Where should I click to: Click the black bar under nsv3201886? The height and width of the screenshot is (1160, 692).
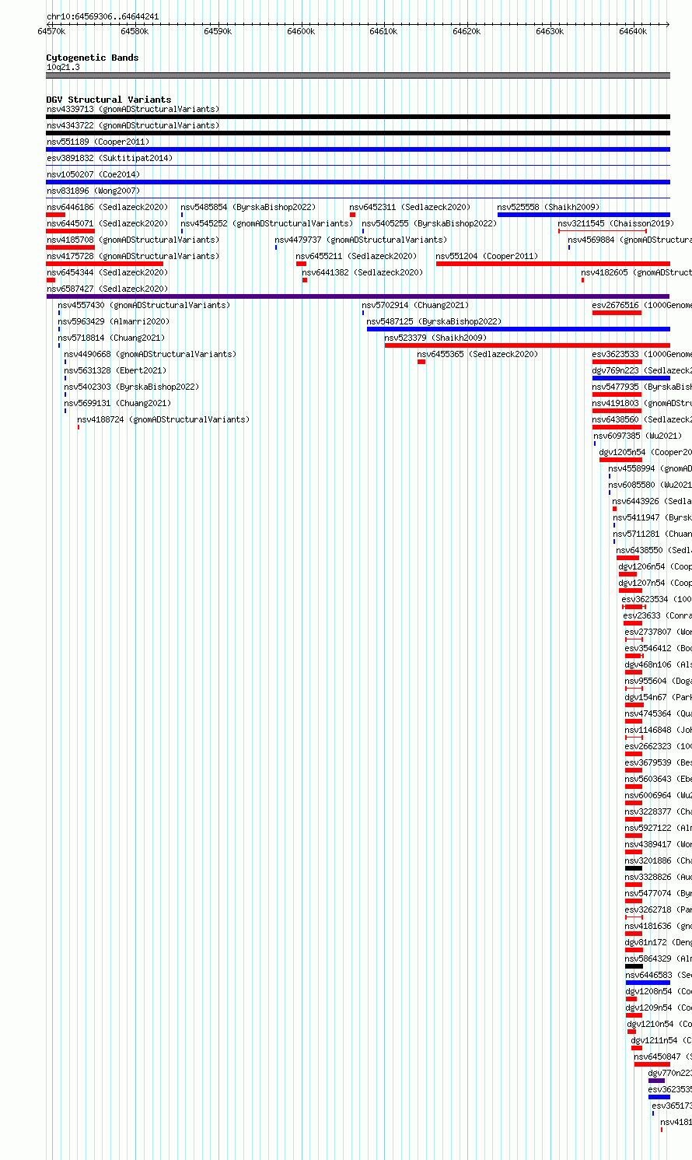(x=634, y=868)
